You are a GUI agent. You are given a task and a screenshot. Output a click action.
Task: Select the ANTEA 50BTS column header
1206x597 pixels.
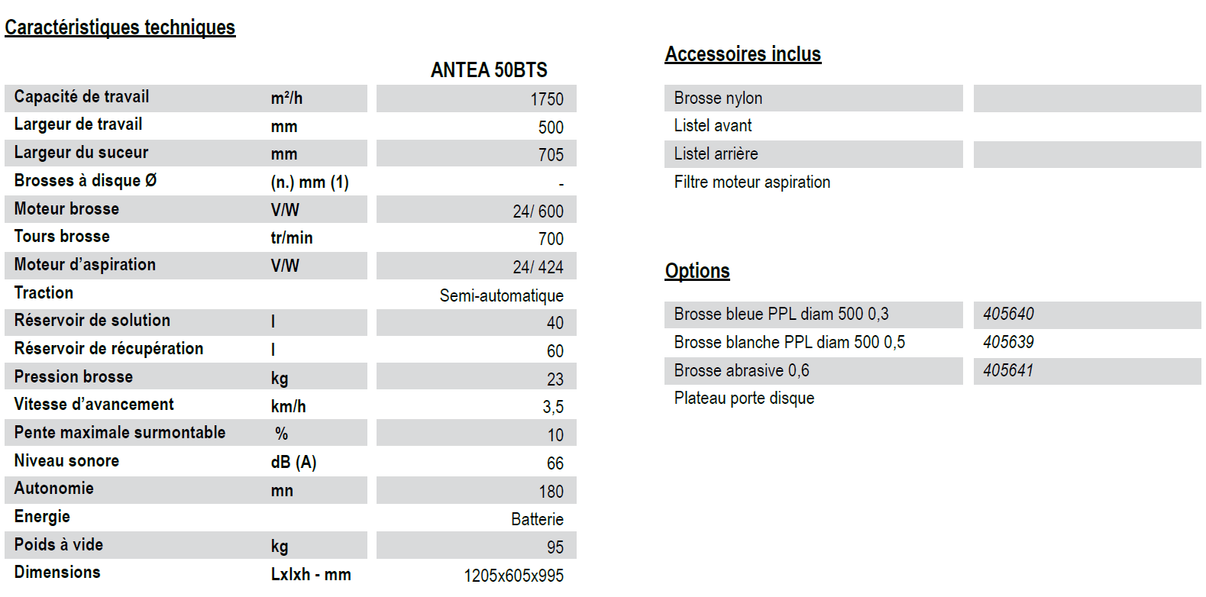tap(489, 70)
